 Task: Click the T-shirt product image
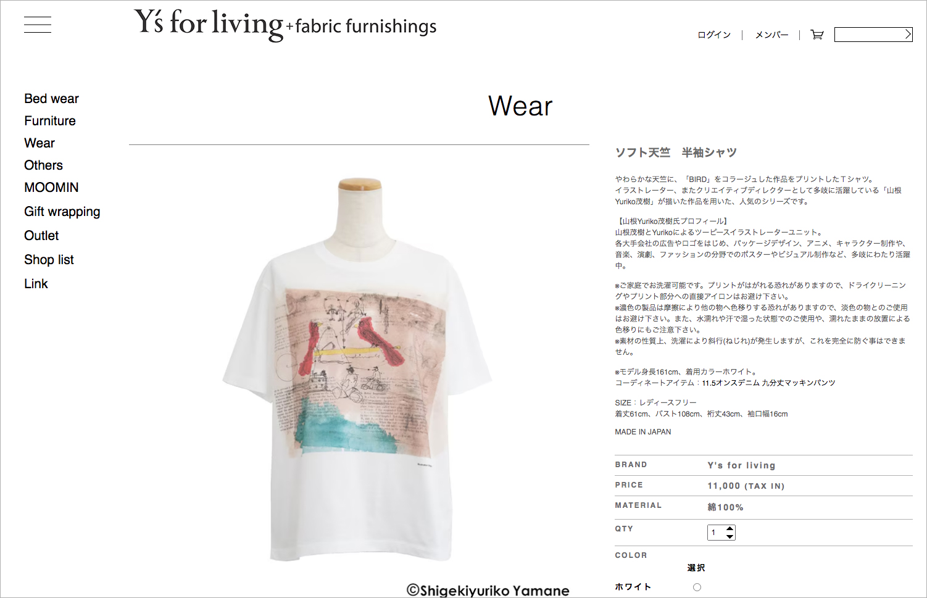tap(358, 370)
